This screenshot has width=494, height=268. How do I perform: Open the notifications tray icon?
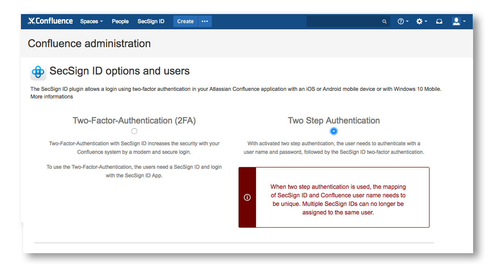pos(439,21)
